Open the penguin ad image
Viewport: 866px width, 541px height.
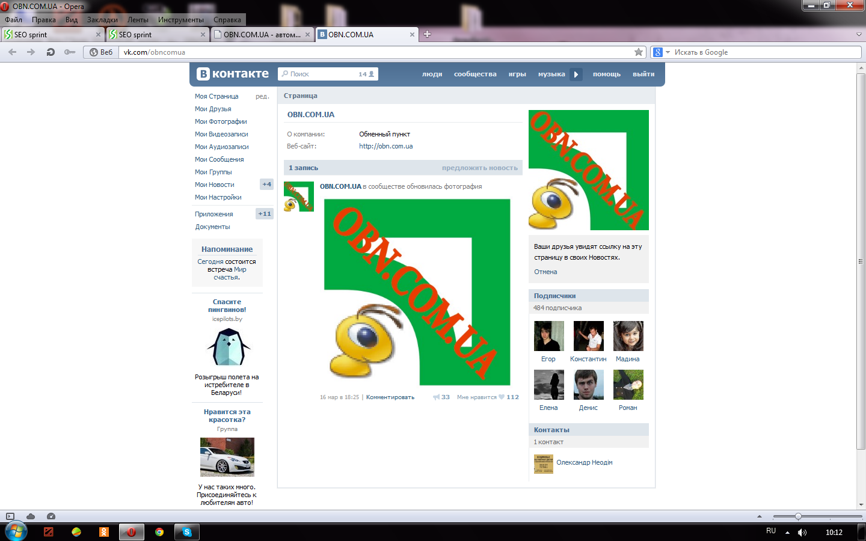pos(228,347)
